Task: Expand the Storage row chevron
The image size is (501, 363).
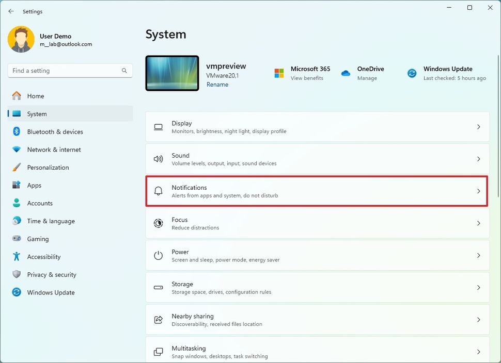Action: [478, 287]
